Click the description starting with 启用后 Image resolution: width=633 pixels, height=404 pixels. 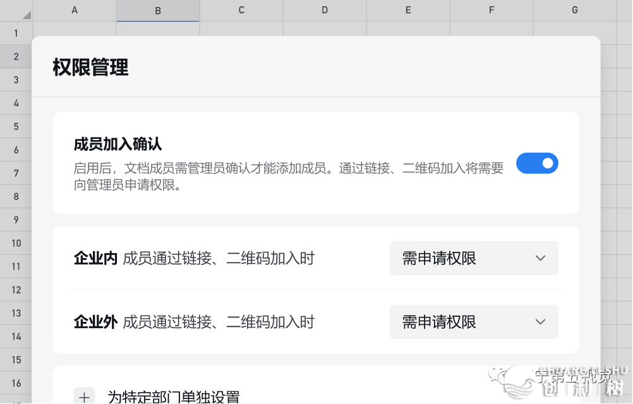pos(289,176)
